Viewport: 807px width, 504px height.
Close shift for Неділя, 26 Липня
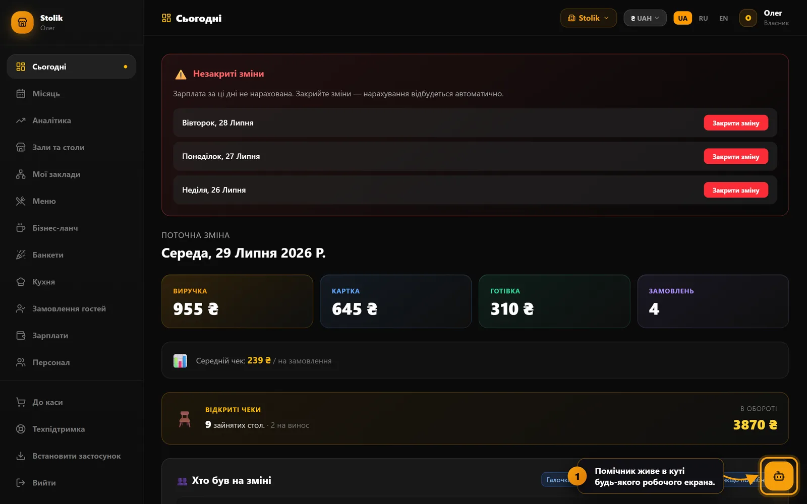pyautogui.click(x=735, y=190)
